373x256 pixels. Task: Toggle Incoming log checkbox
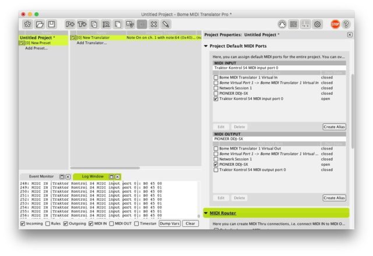[23, 223]
